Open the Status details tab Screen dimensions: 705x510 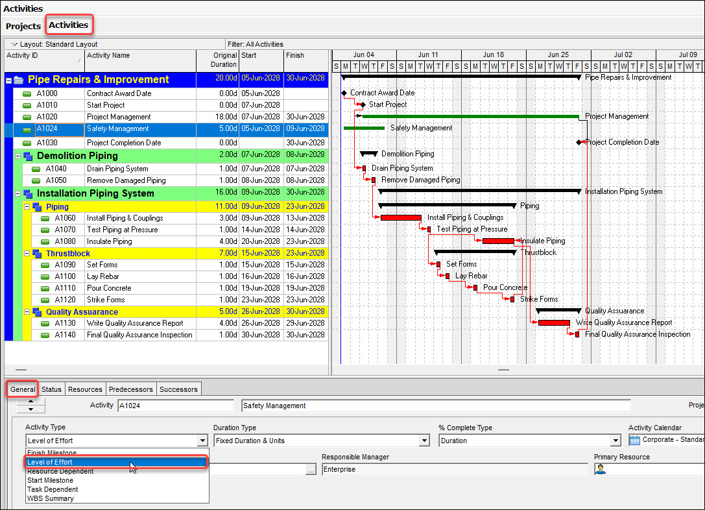(52, 389)
